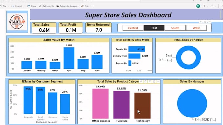
Task: Click the Share icon in toolbar
Action: (28, 6)
